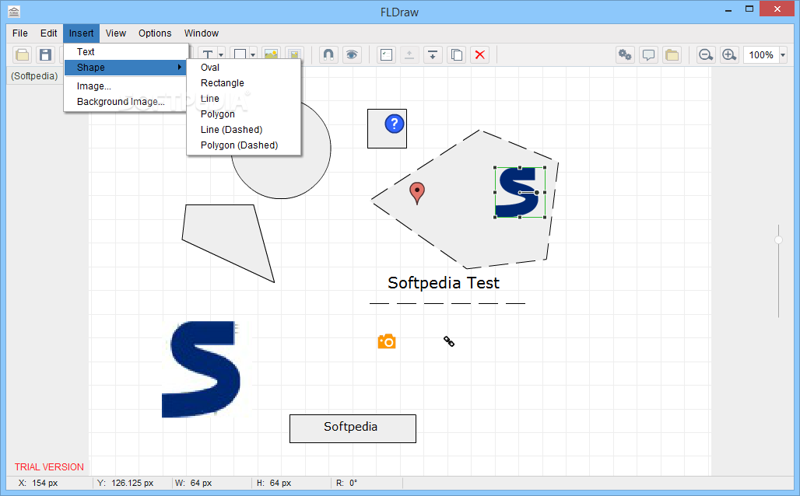This screenshot has height=496, width=800.
Task: Select the Text tool button in toolbar
Action: [208, 55]
